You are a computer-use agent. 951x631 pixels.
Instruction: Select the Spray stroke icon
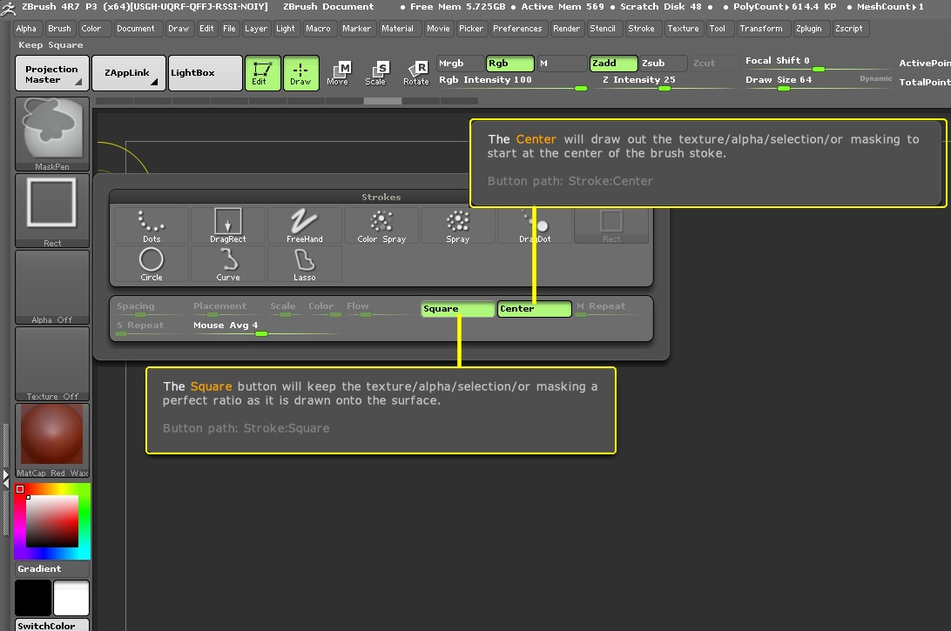(x=457, y=225)
